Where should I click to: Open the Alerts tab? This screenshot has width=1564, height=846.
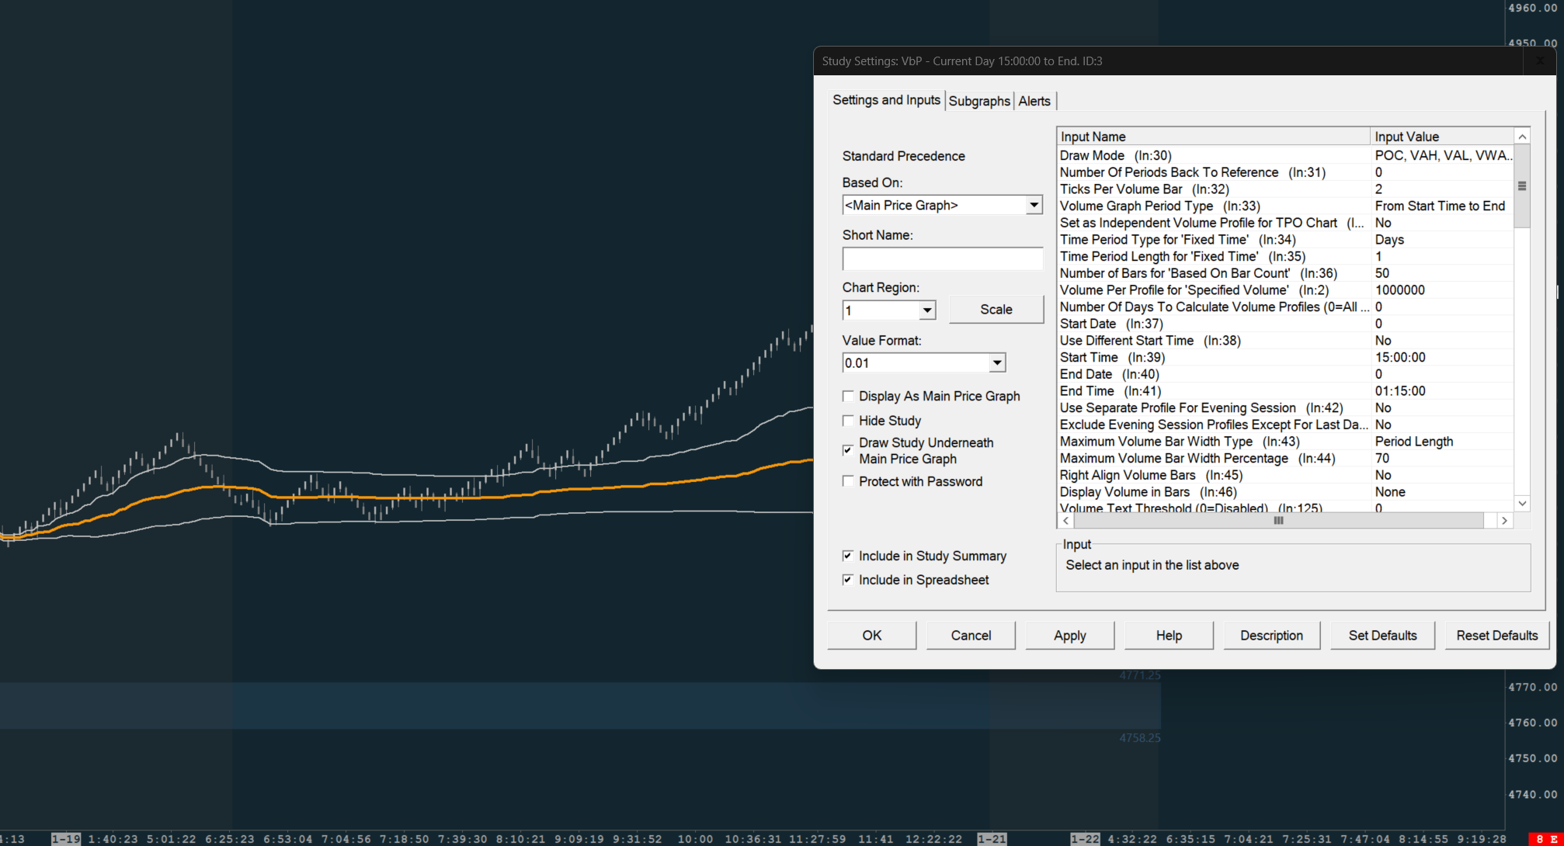click(x=1034, y=101)
